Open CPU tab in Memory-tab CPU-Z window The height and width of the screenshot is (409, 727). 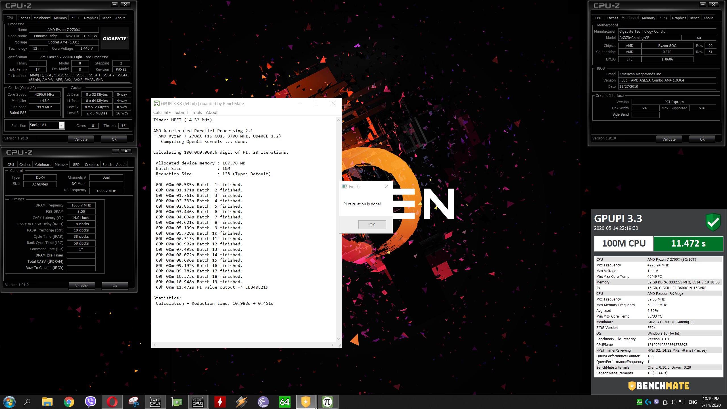pyautogui.click(x=11, y=164)
